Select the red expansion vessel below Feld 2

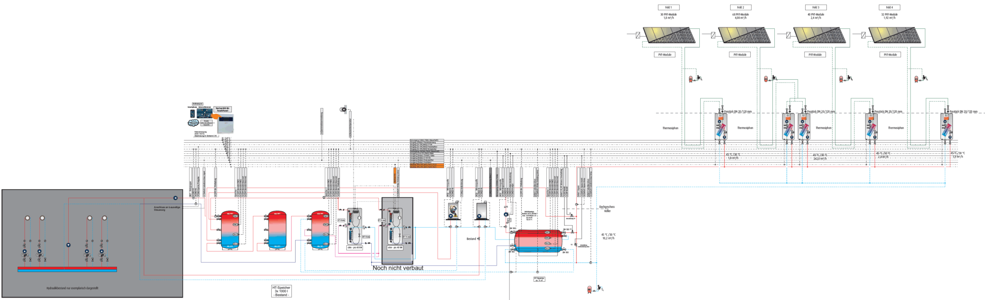pos(766,78)
